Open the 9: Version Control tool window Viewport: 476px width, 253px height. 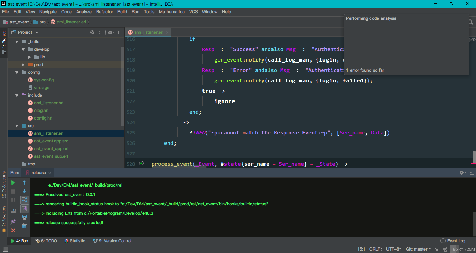tap(112, 241)
